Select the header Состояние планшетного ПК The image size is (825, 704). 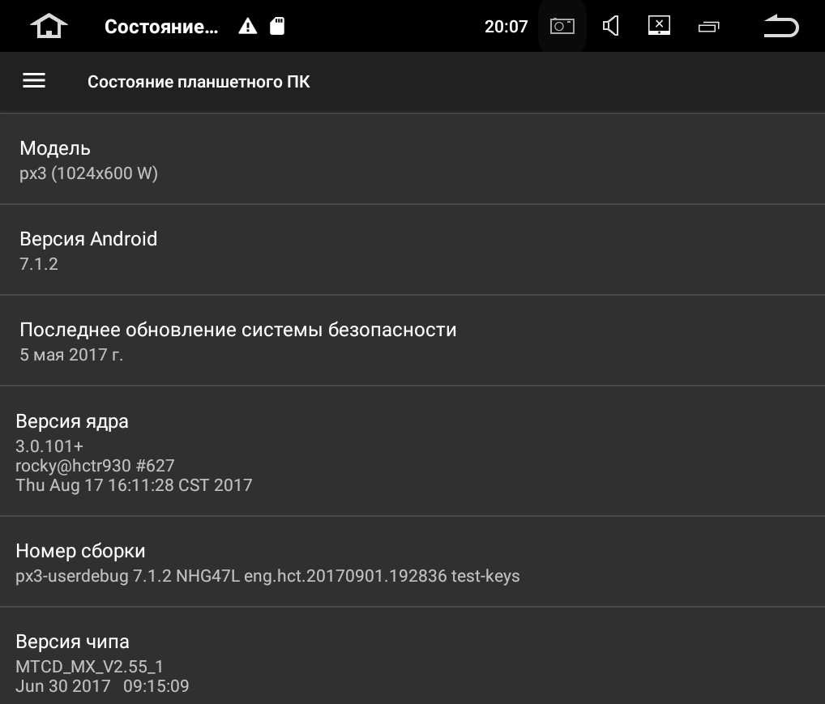click(199, 82)
